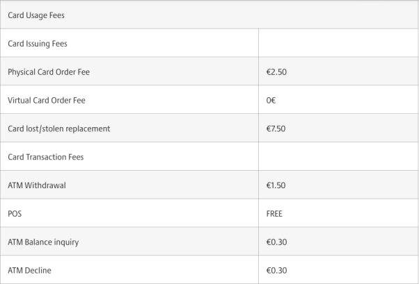
Task: Click the Card Usage Fees header
Action: pyautogui.click(x=36, y=15)
